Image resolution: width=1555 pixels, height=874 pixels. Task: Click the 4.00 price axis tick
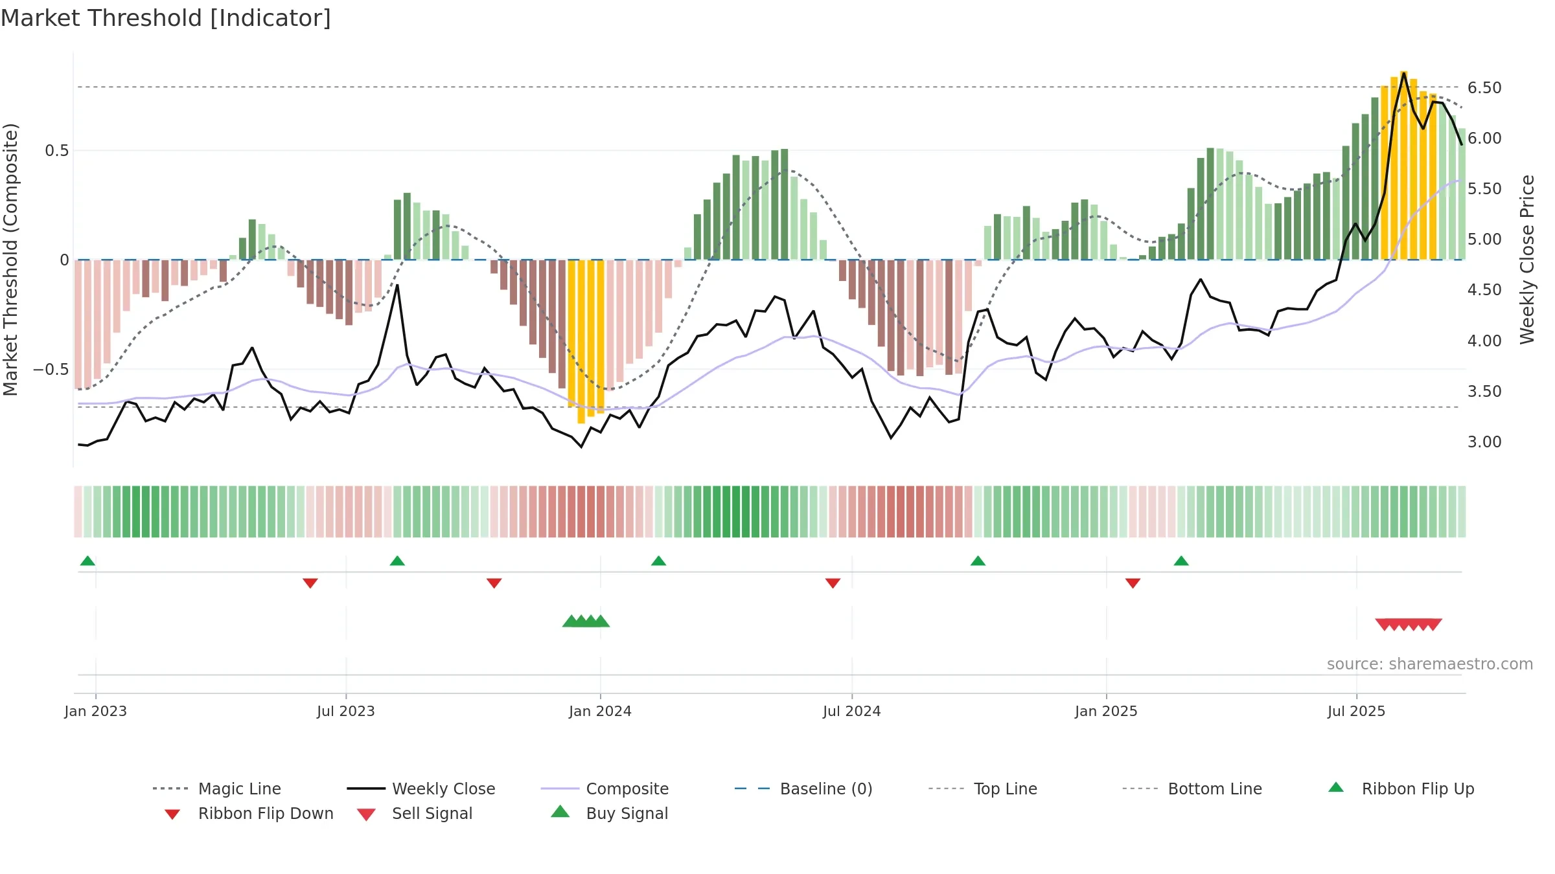tap(1484, 341)
